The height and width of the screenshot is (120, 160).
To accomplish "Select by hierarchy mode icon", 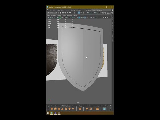I will [x=76, y=13].
